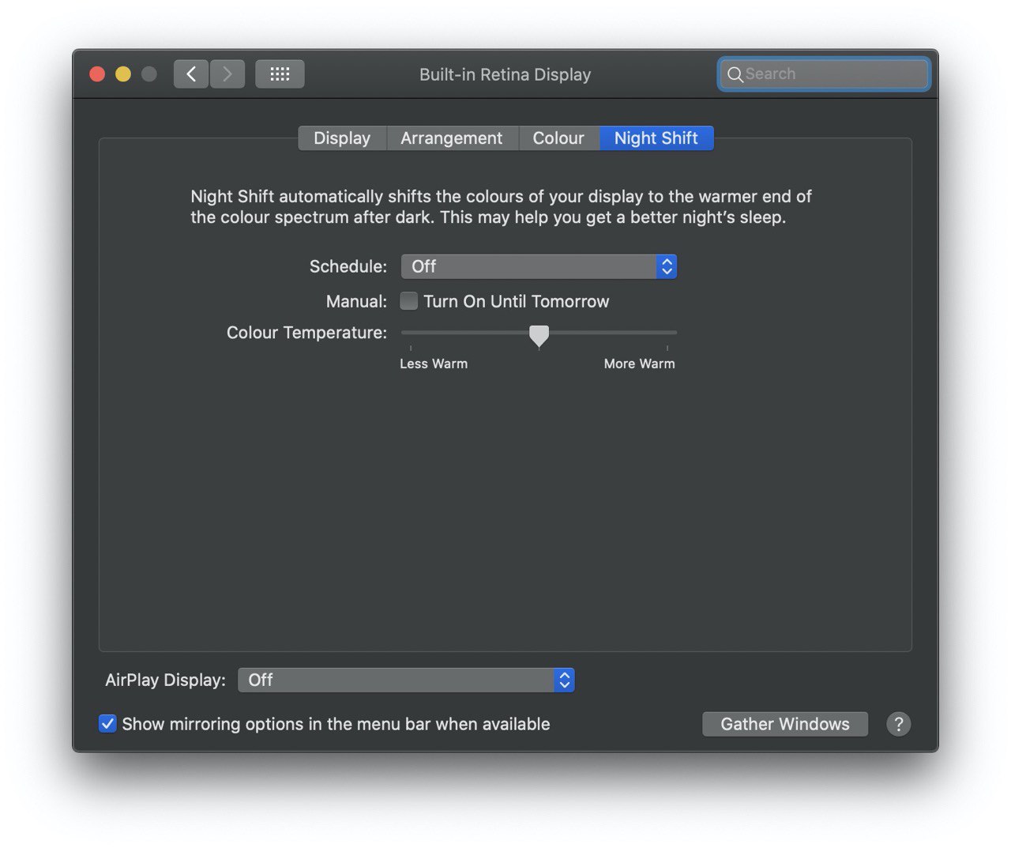The image size is (1011, 848).
Task: Click the AirPlay Display label
Action: [x=166, y=680]
